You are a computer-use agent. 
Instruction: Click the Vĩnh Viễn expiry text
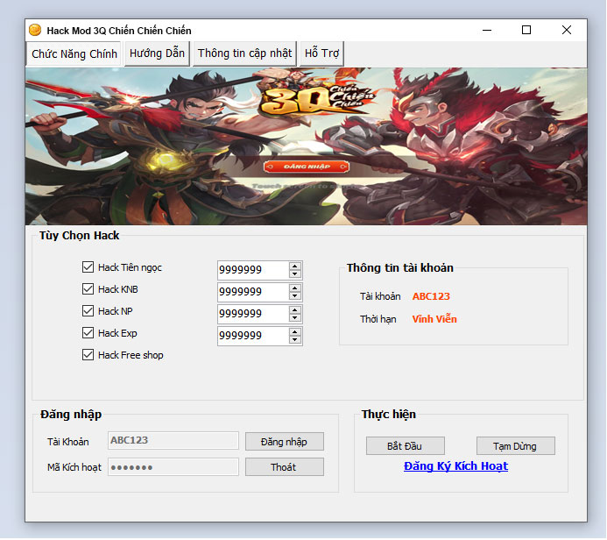pos(434,319)
